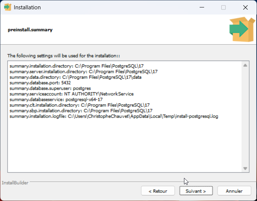Click the 'The following settings will be used' label

pyautogui.click(x=64, y=56)
